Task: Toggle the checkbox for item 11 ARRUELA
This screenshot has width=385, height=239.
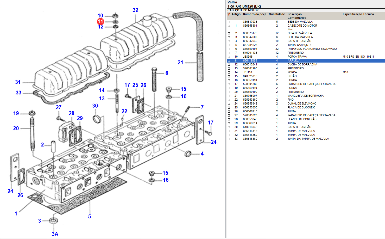Action: click(229, 61)
